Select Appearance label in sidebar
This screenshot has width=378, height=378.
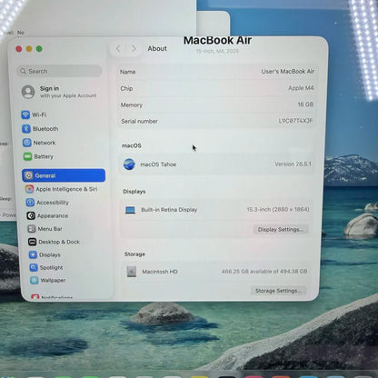(x=53, y=215)
